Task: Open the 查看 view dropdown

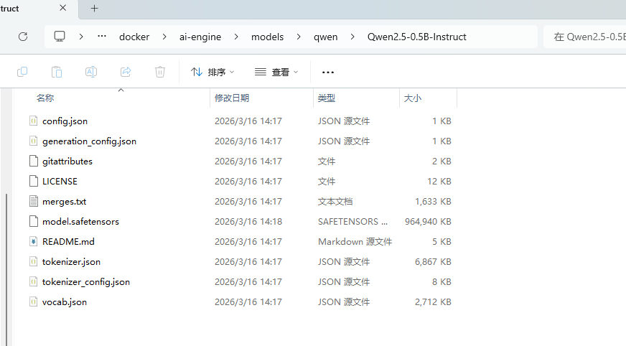Action: coord(276,73)
